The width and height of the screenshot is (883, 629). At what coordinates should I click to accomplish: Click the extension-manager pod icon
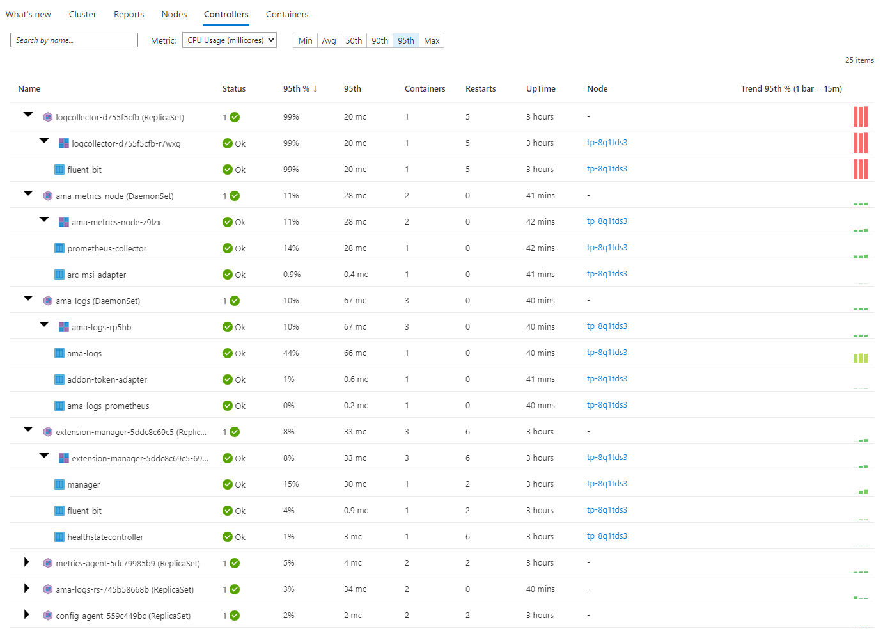click(x=64, y=458)
